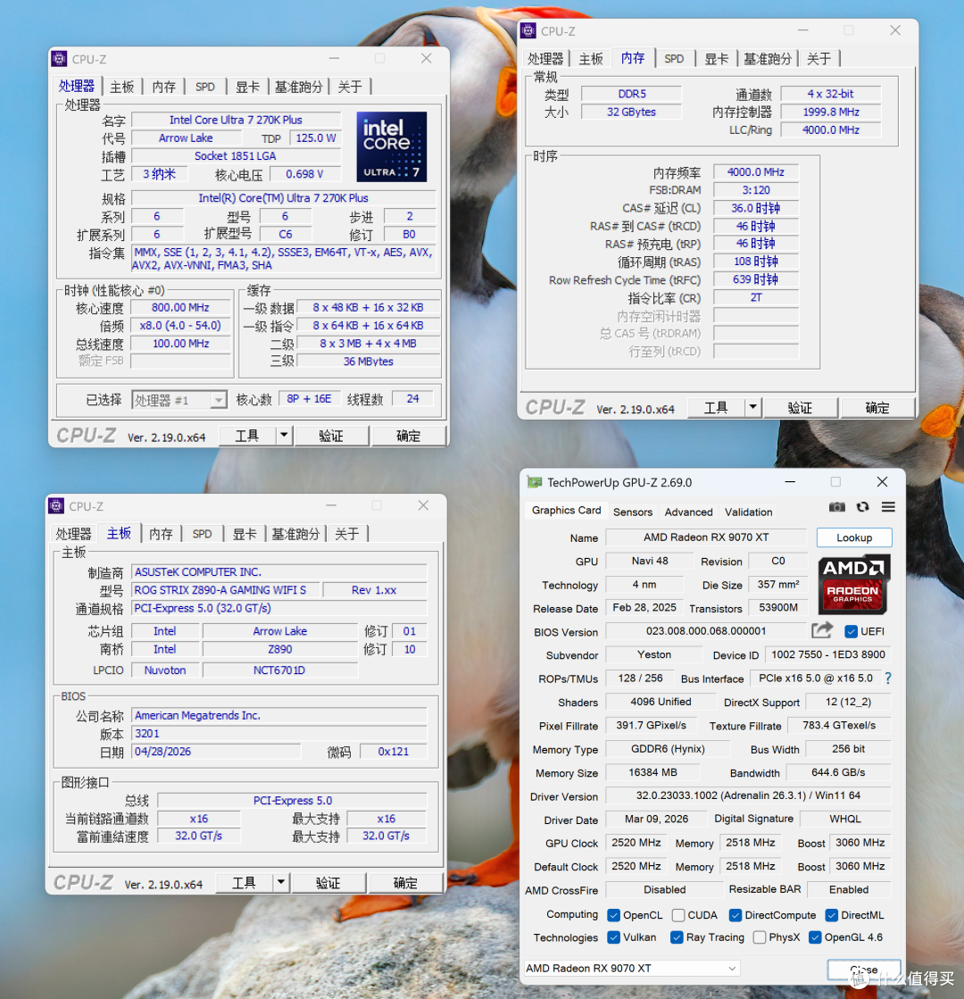This screenshot has width=964, height=999.
Task: Open the Sensors tab in GPU-Z
Action: click(633, 512)
